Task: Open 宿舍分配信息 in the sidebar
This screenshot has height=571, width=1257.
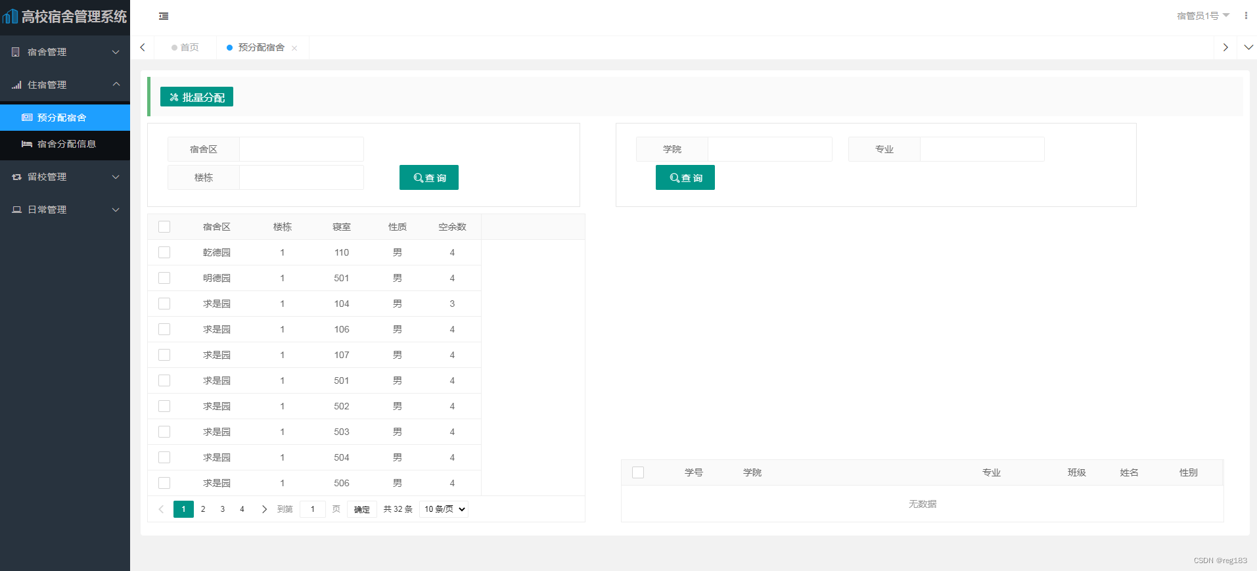Action: (x=65, y=144)
